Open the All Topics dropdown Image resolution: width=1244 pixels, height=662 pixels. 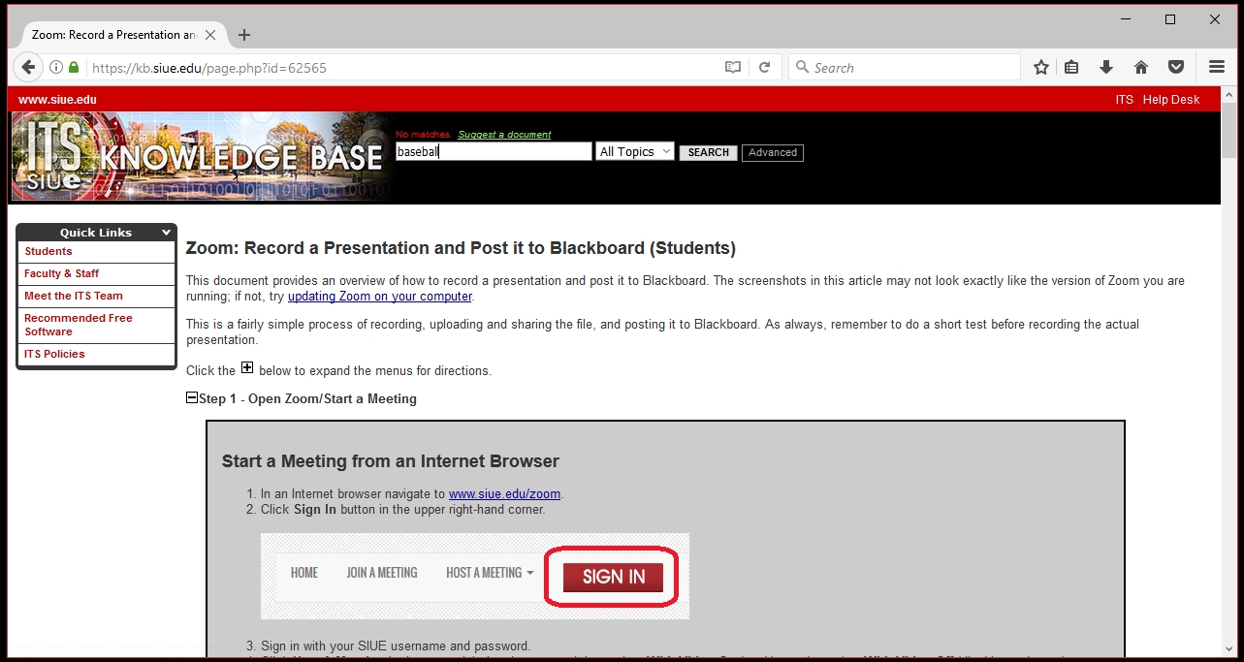[x=635, y=152]
